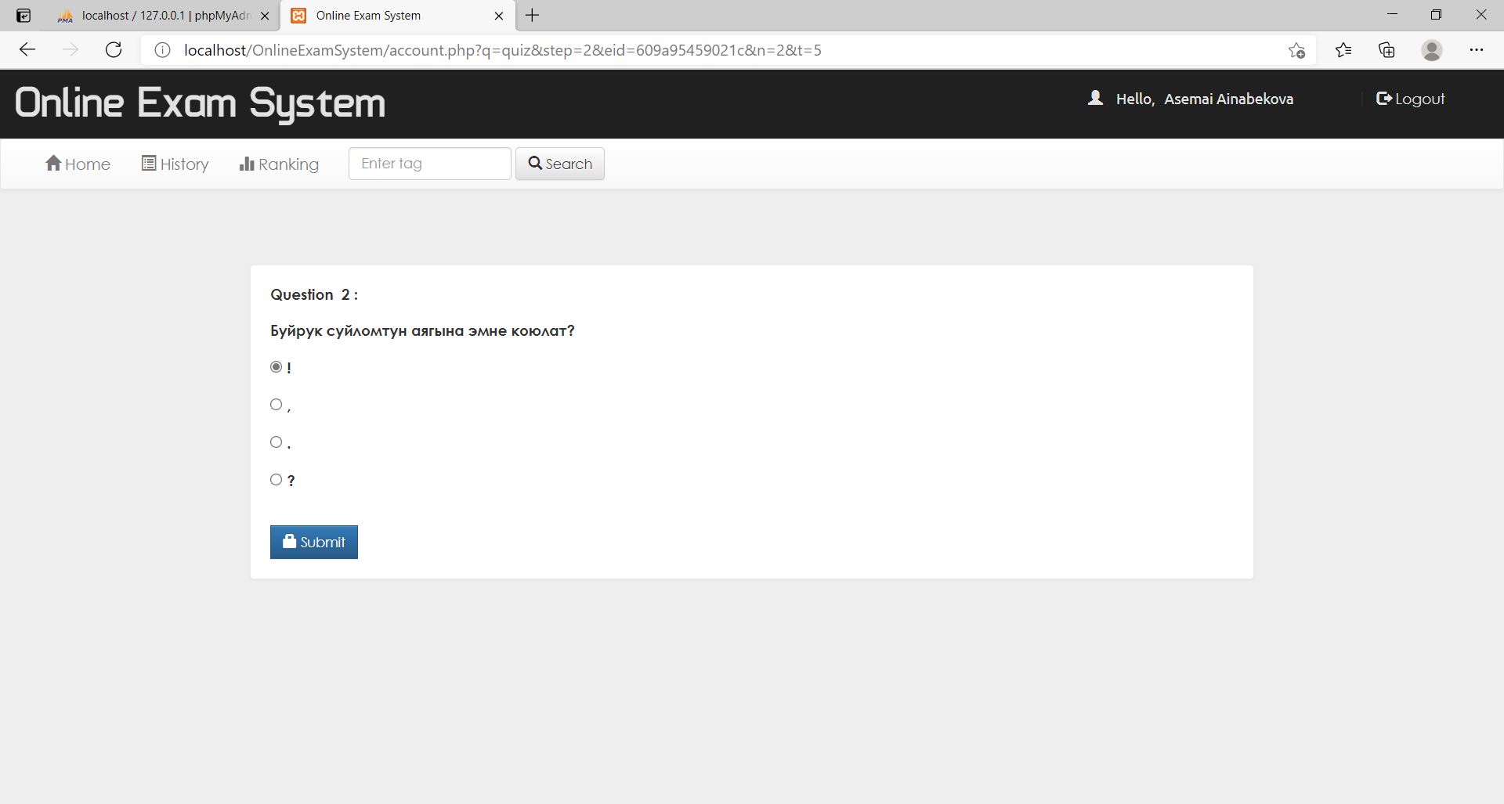
Task: Reload the current page
Action: [114, 50]
